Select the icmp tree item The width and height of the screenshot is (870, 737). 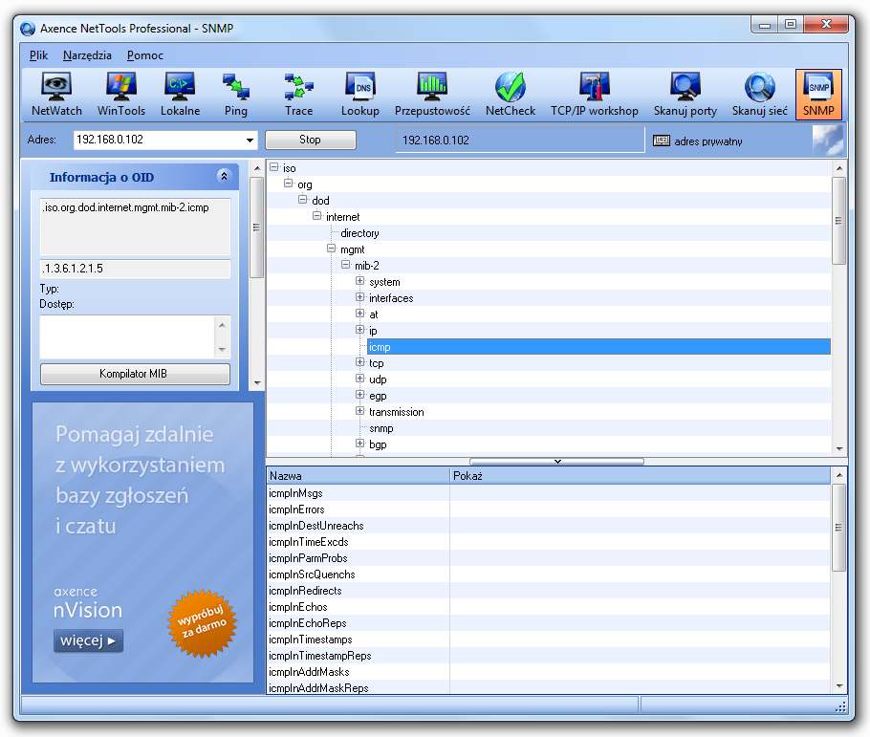tap(598, 347)
